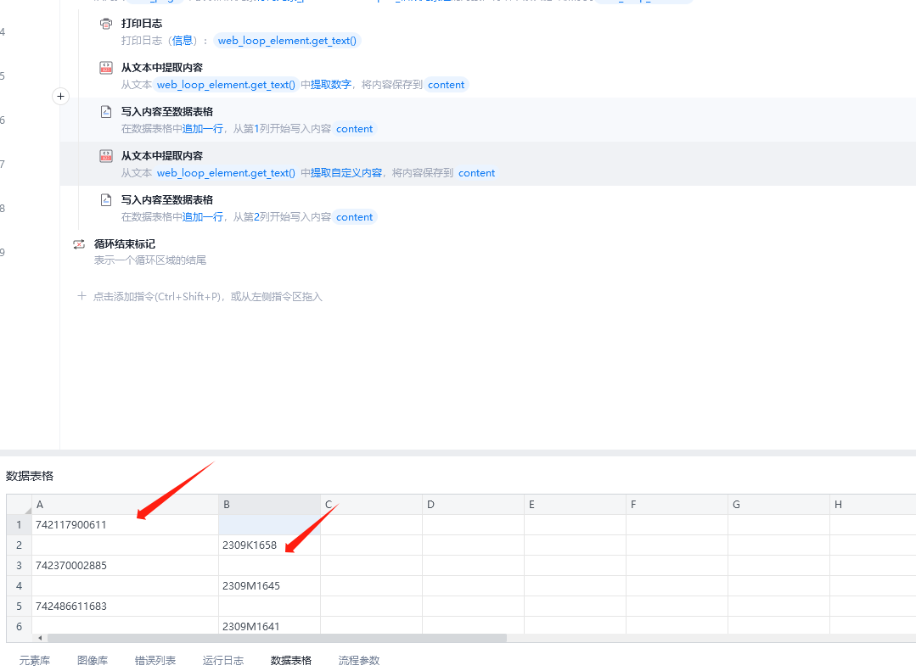Click 追加一行 in the column 2 write step
The height and width of the screenshot is (671, 916).
(203, 216)
